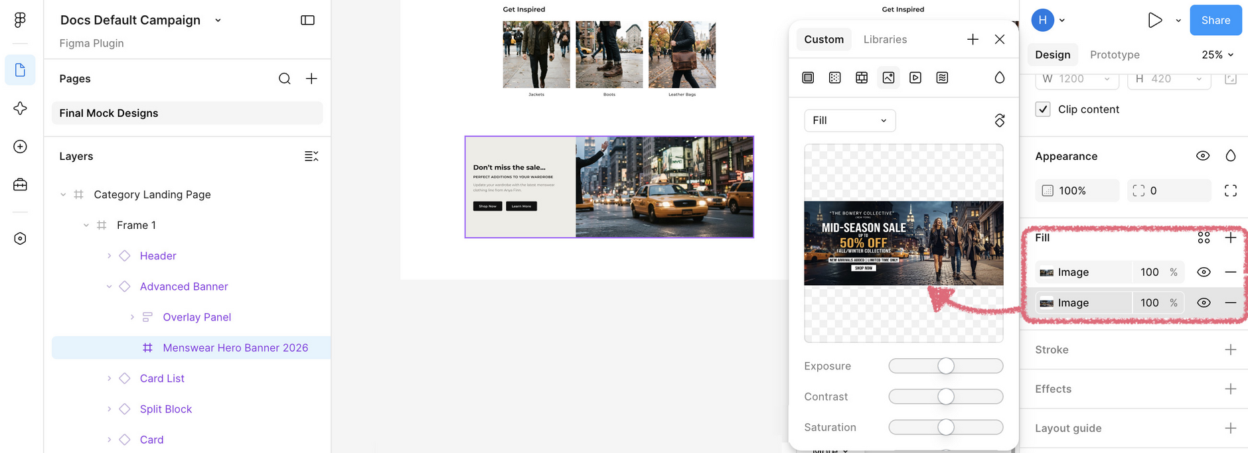Select the Card layer row
The height and width of the screenshot is (453, 1248).
[x=191, y=439]
